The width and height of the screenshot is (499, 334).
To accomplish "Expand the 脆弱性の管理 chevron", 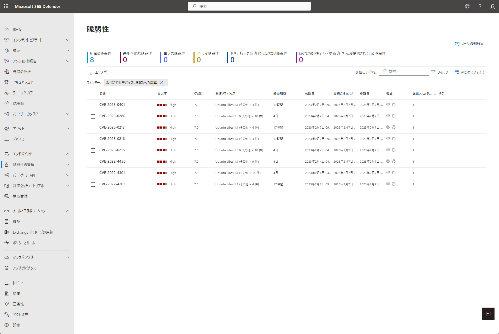I will 68,164.
